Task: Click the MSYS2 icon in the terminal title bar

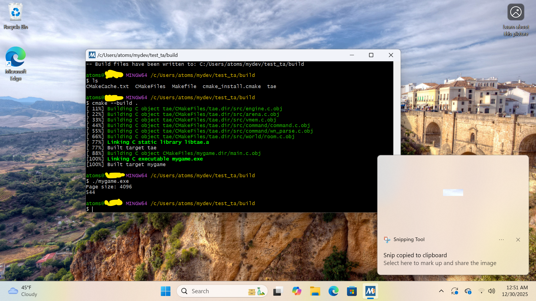Action: 92,55
